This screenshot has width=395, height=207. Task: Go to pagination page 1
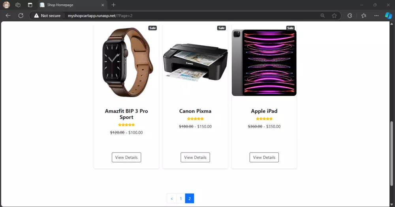[181, 198]
